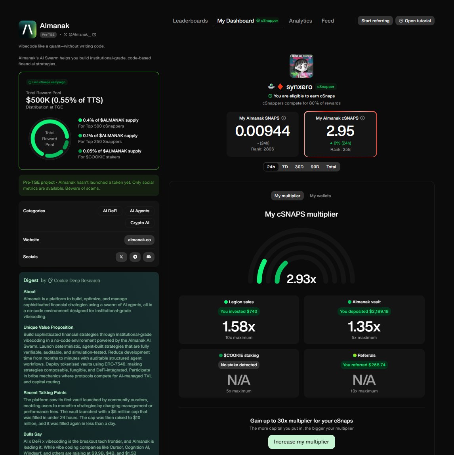
Task: Open the @Almanak_ handle link
Action: coord(80,34)
